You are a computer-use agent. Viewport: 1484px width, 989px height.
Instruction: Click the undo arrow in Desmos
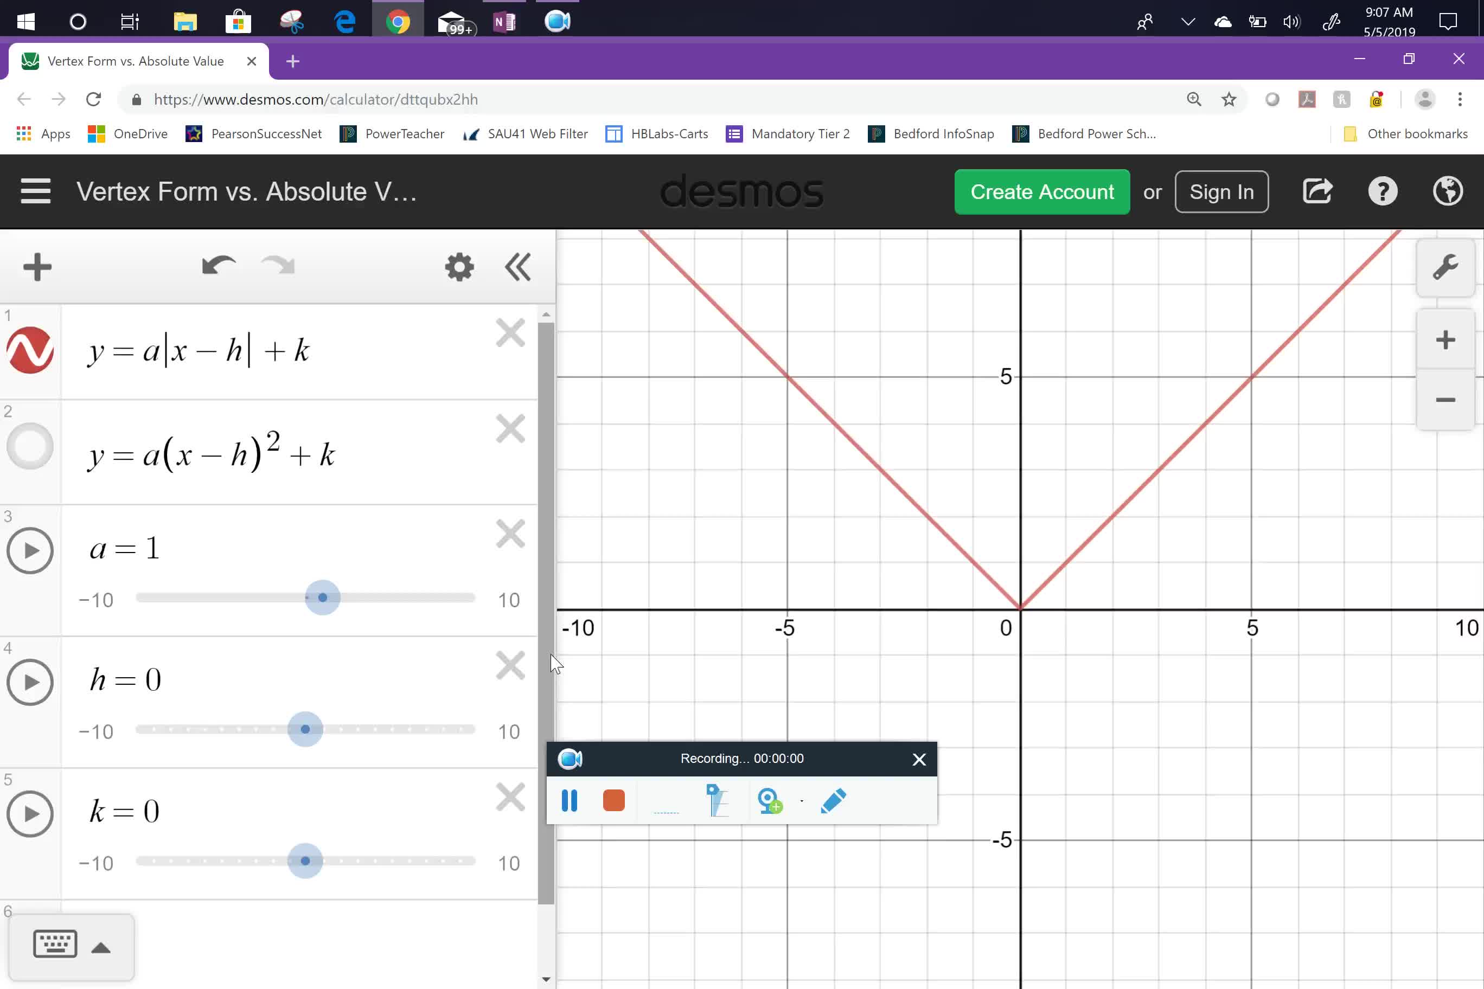217,265
